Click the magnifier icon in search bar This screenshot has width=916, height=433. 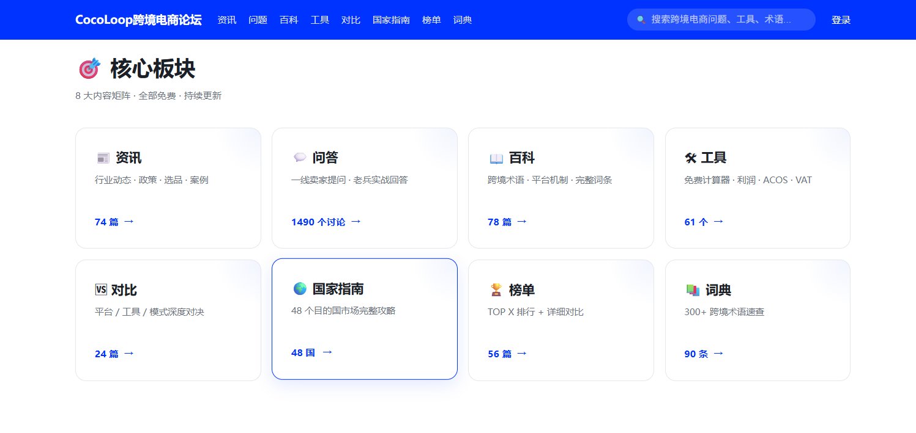(x=641, y=20)
